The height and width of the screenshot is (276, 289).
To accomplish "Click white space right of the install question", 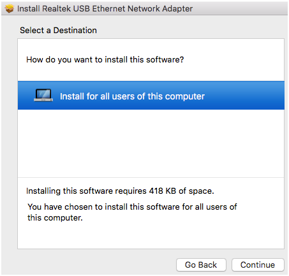I will tap(234, 60).
